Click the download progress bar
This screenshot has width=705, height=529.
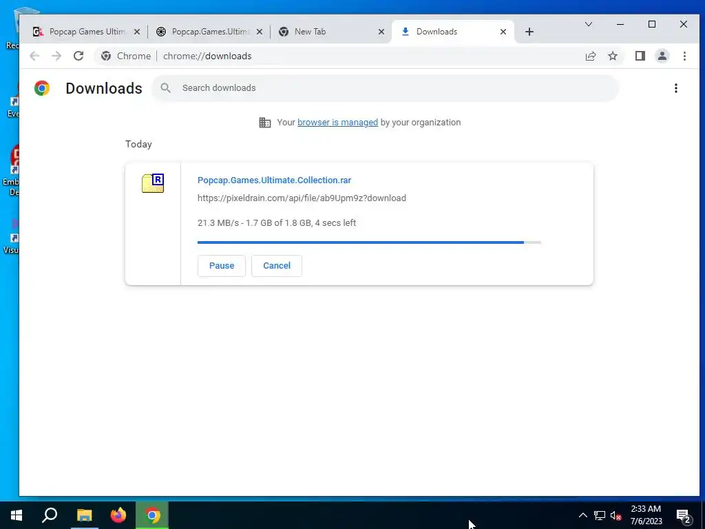pos(369,242)
